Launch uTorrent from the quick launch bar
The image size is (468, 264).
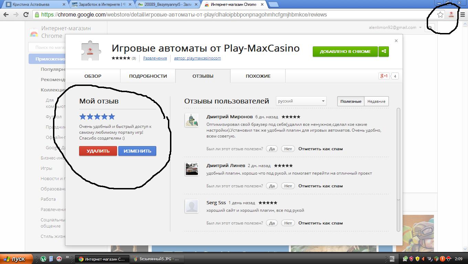(x=44, y=259)
